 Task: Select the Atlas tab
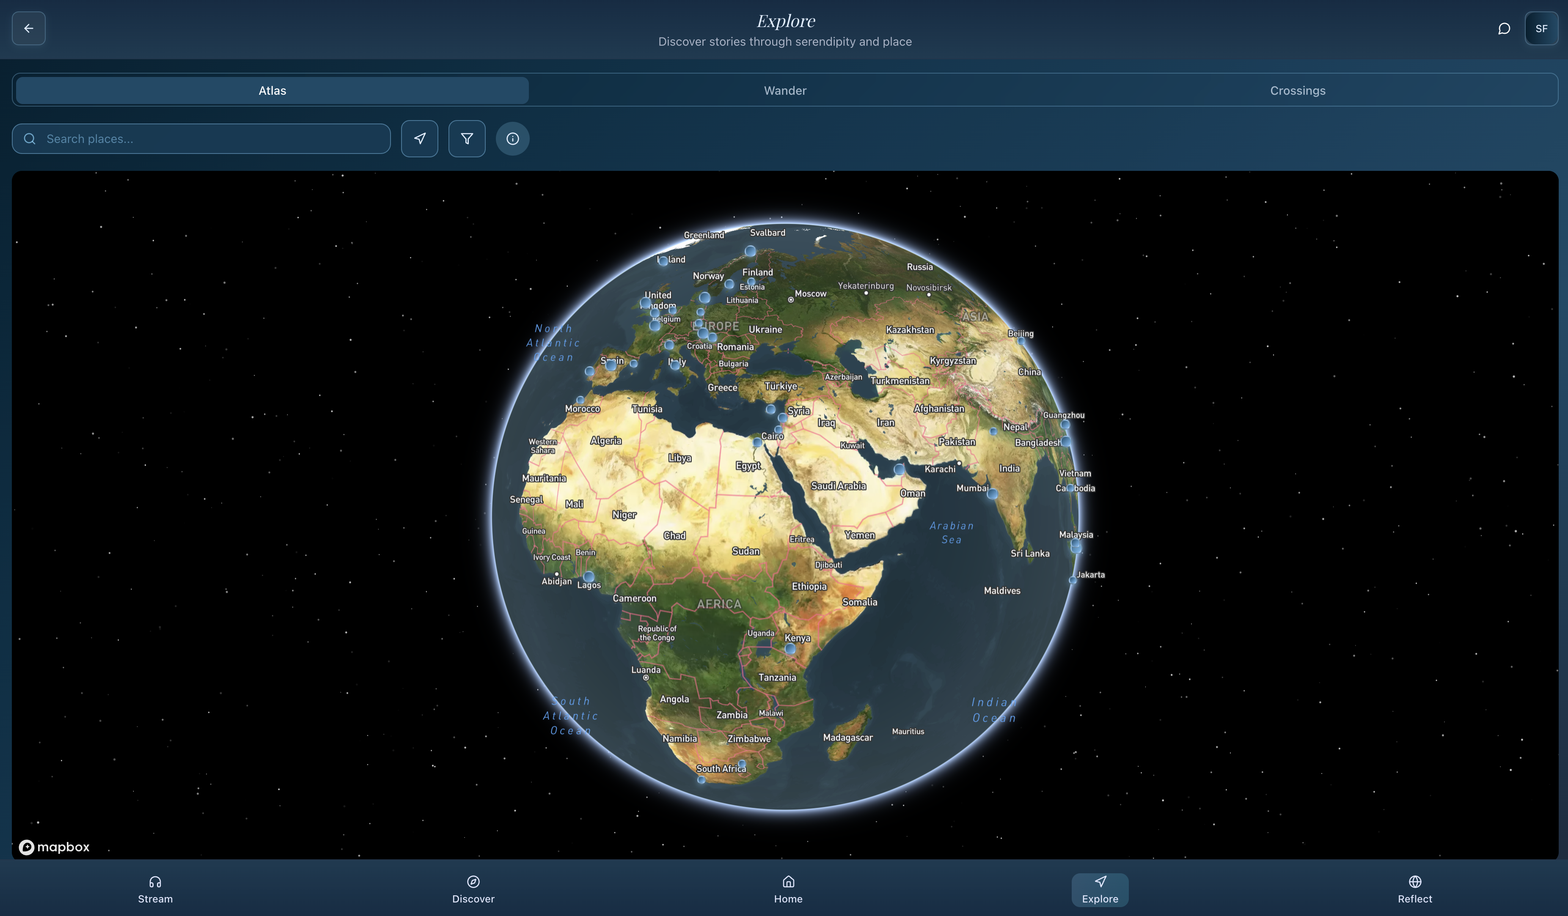click(x=272, y=90)
